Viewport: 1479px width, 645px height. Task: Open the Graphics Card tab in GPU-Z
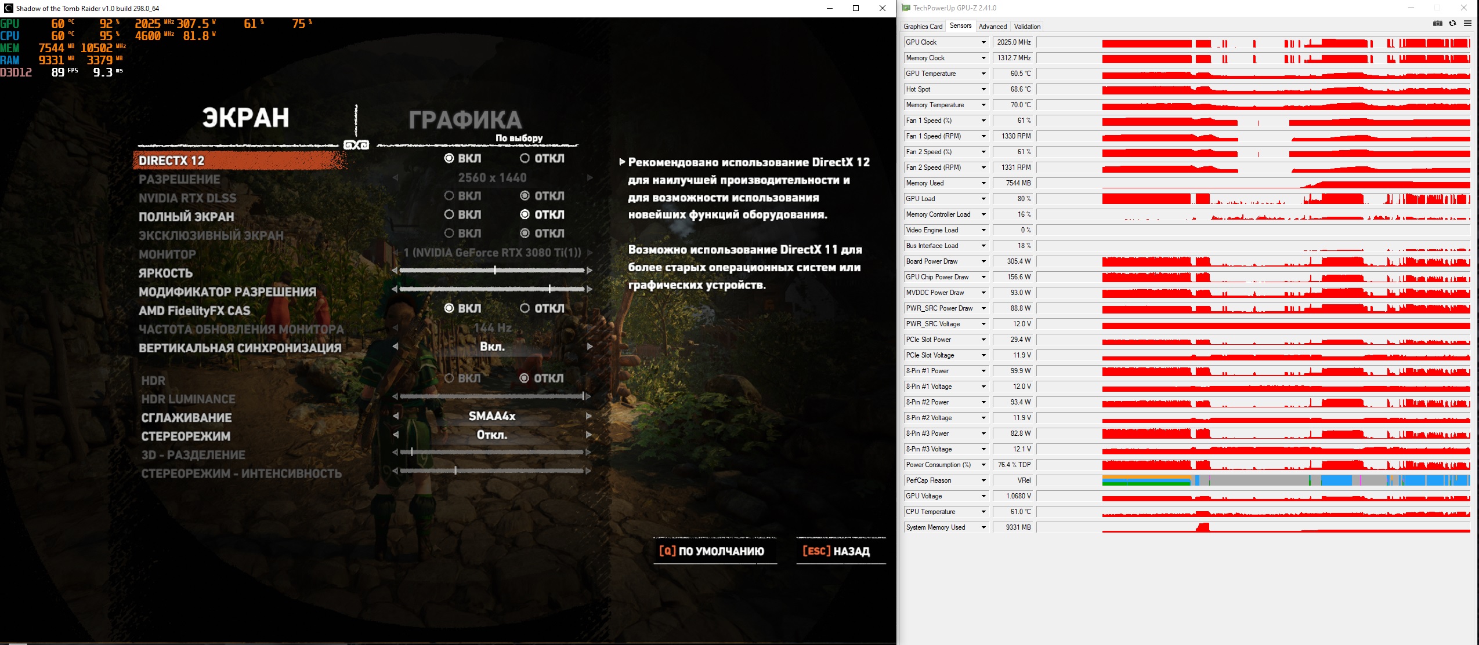923,27
